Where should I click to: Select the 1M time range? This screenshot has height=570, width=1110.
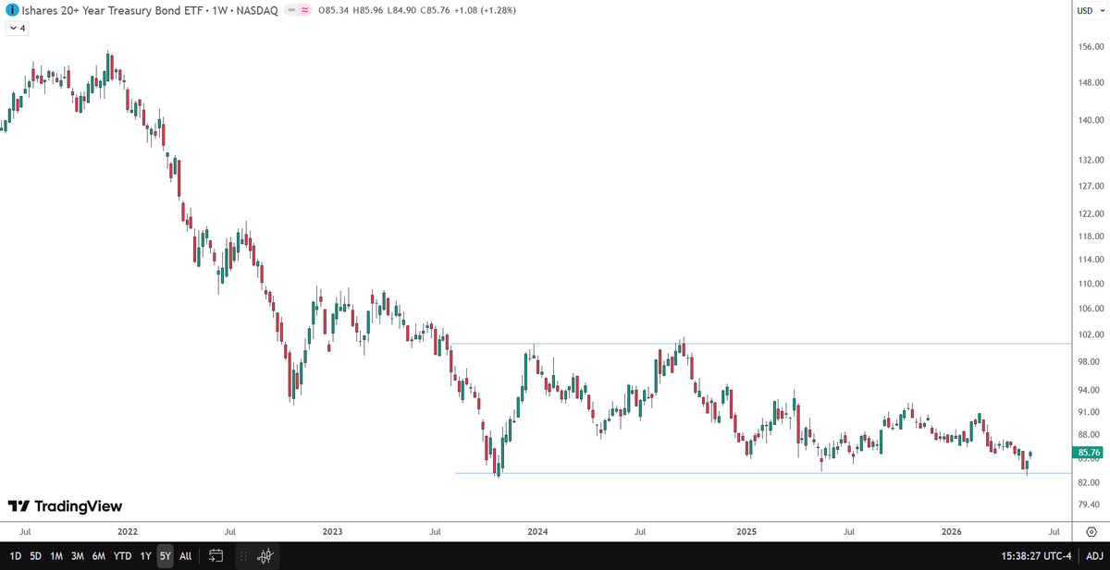56,556
